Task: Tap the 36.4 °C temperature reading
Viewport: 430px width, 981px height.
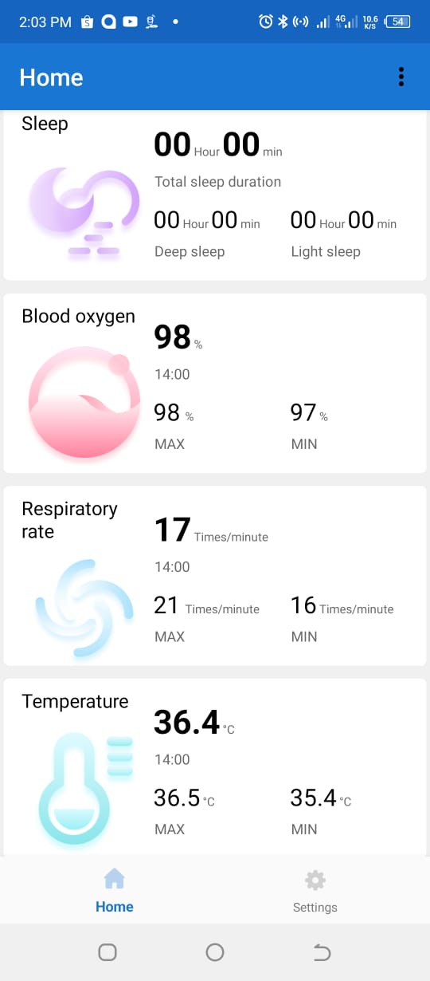Action: [194, 723]
